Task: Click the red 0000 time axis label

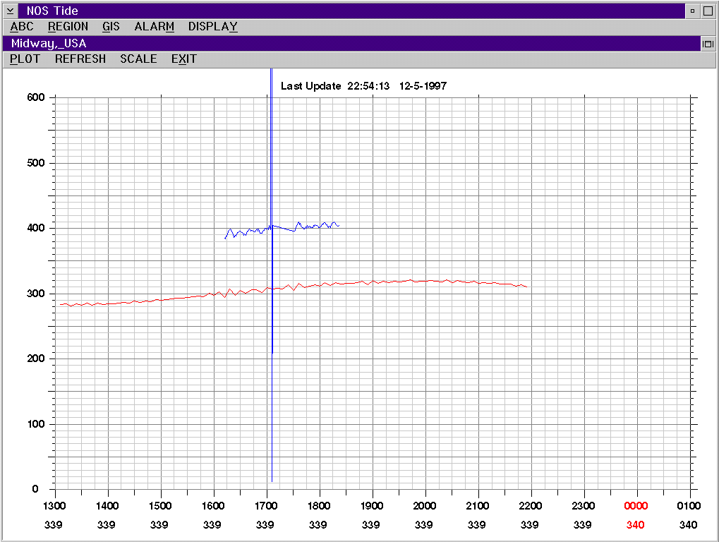Action: 636,506
